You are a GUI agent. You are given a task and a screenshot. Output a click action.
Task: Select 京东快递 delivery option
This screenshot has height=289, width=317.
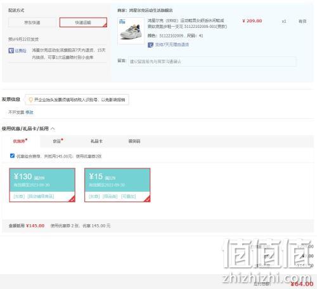point(32,22)
